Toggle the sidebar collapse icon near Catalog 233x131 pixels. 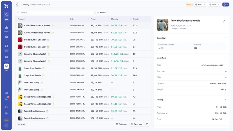click(x=17, y=5)
